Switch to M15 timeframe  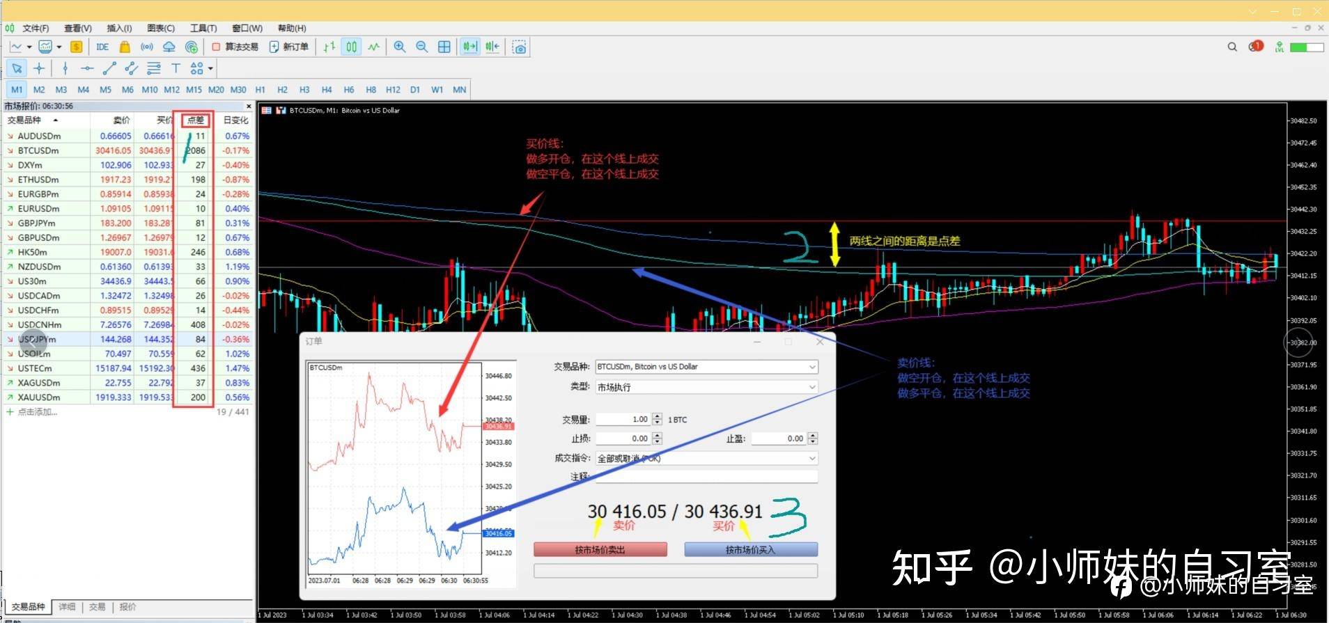click(x=194, y=90)
